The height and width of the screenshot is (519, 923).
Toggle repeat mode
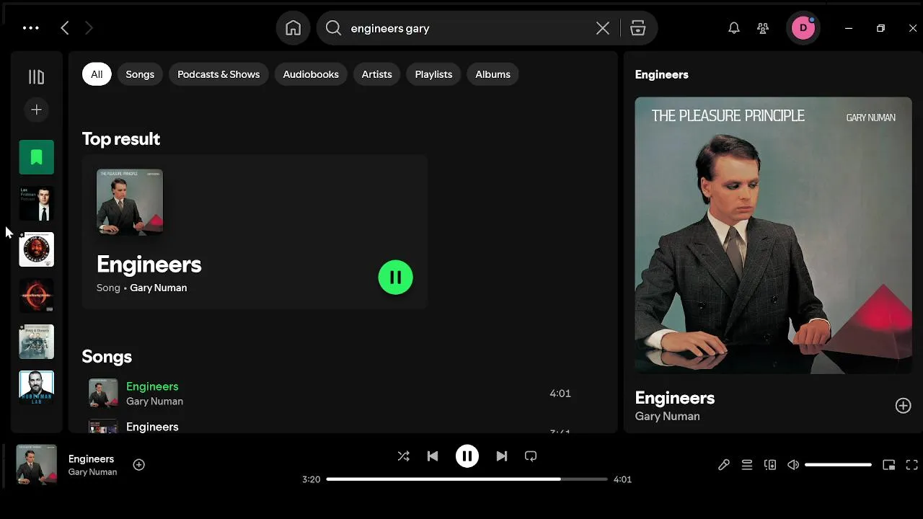(x=531, y=456)
